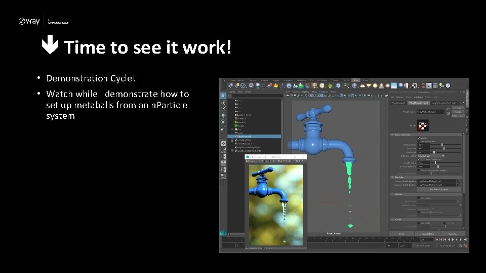Click the Edit Particle Systems button
Viewport: 486px width, 273px height.
tap(439, 189)
